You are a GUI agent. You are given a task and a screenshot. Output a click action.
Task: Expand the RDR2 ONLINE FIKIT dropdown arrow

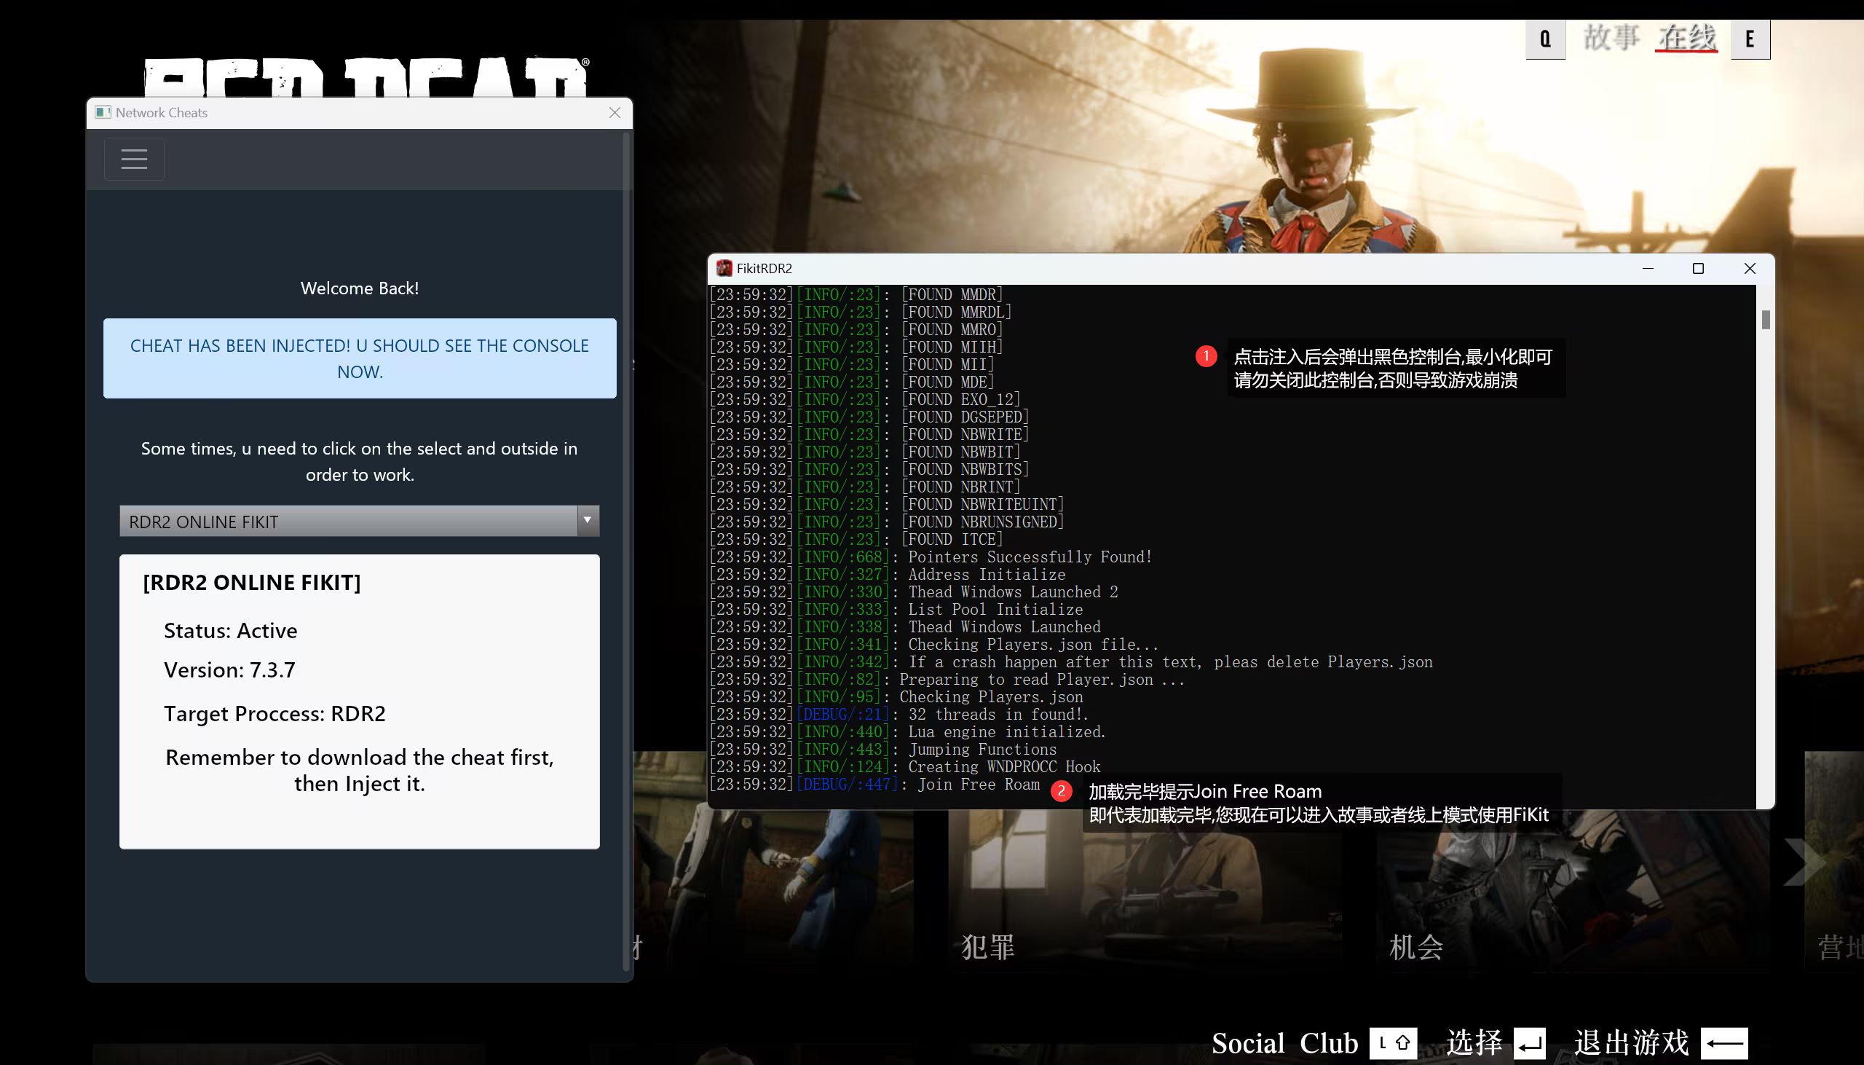(587, 521)
